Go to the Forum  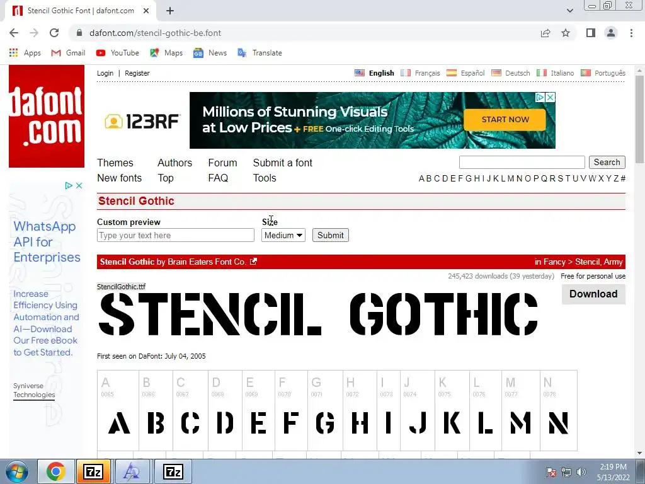pos(222,163)
